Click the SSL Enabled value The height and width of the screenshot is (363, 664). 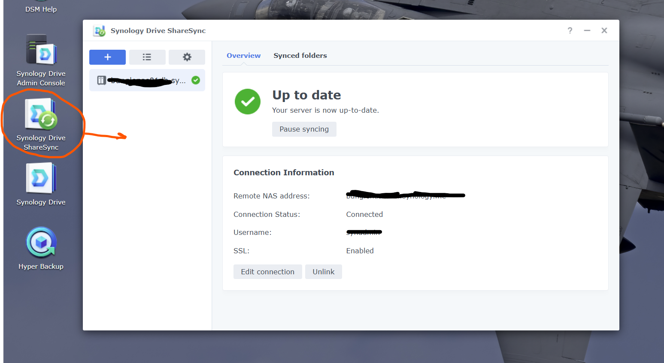[x=360, y=251]
